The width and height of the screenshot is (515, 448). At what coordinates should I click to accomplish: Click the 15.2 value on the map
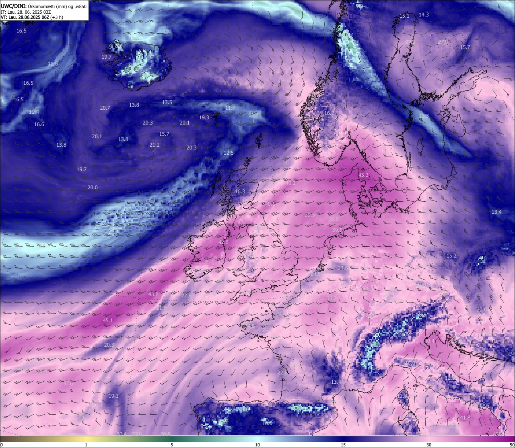coord(451,256)
